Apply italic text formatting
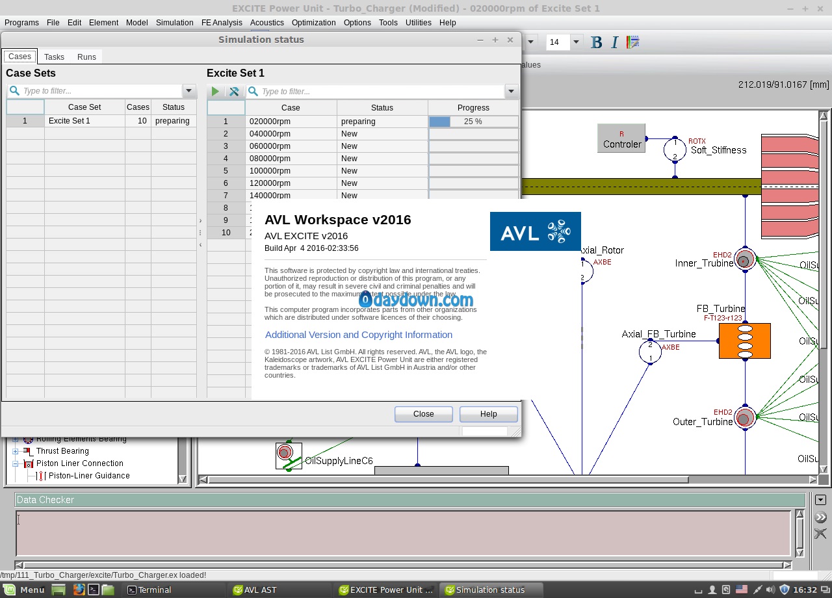The width and height of the screenshot is (832, 598). [615, 42]
